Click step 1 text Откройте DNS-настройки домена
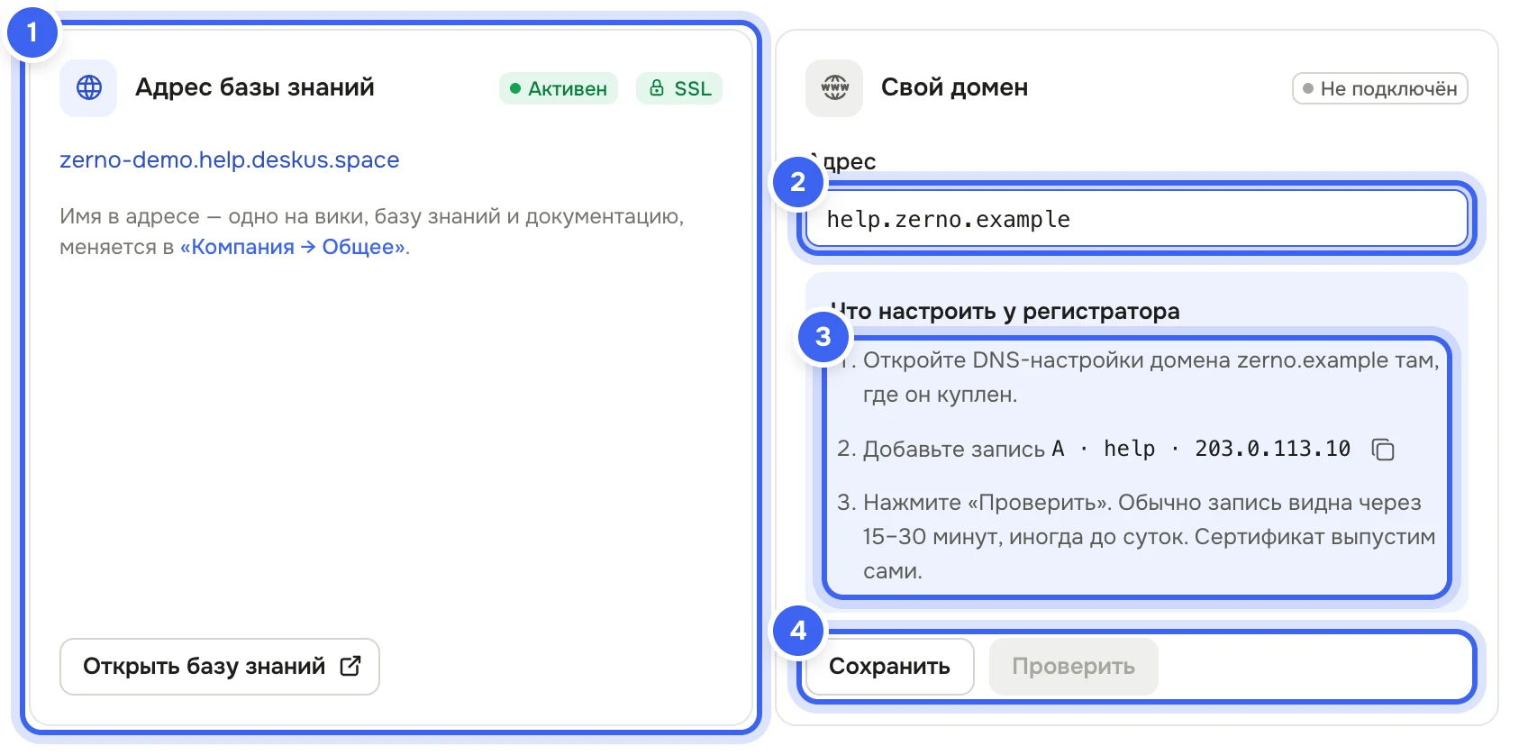 1151,377
